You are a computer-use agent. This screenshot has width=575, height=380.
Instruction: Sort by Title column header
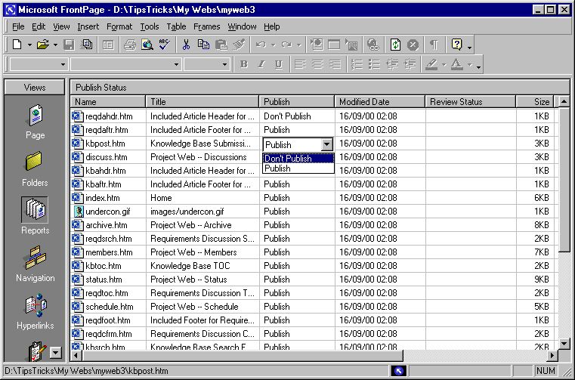click(x=202, y=101)
